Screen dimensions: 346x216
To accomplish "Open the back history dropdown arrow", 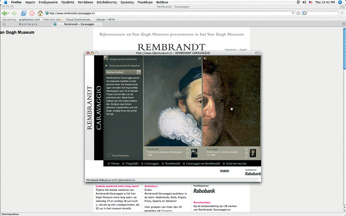I will pyautogui.click(x=8, y=13).
